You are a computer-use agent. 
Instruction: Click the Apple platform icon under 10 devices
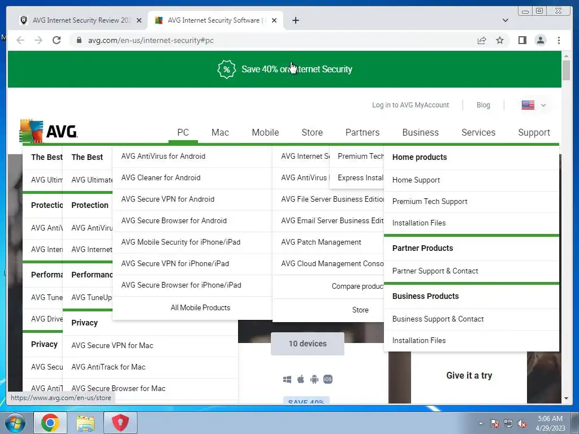coord(301,379)
